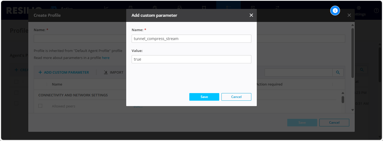Viewport: 383px width, 141px height.
Task: Click the custom parameter Name field
Action: click(191, 39)
